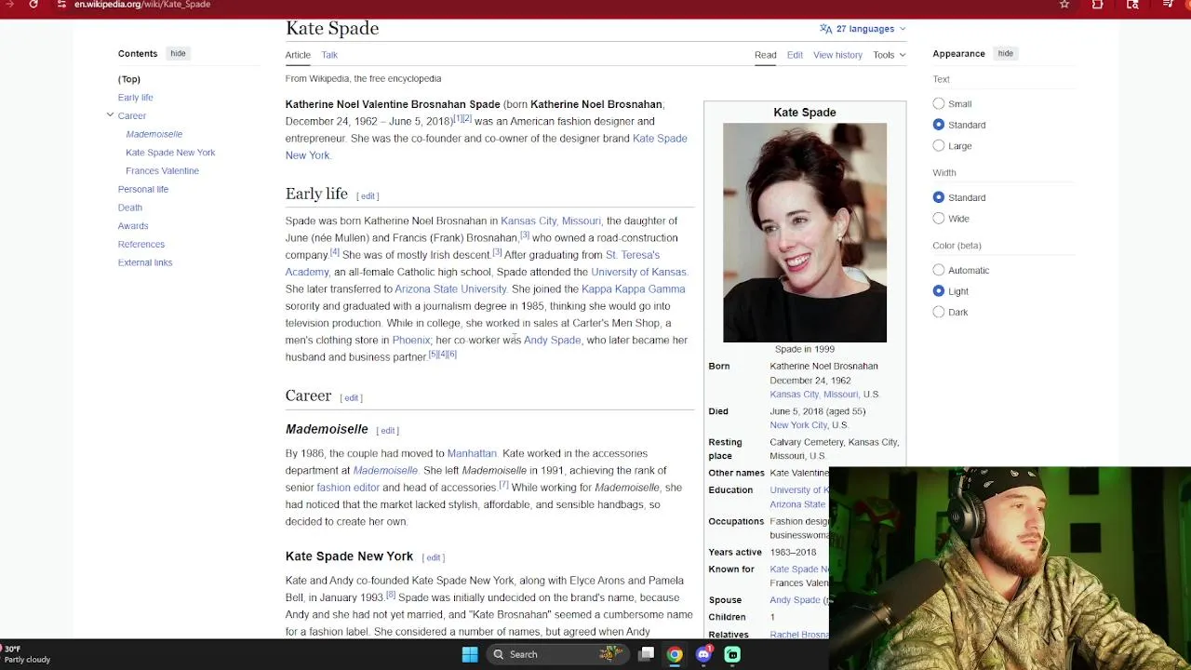Click edit link beside Early life heading
1191x670 pixels.
click(x=368, y=196)
